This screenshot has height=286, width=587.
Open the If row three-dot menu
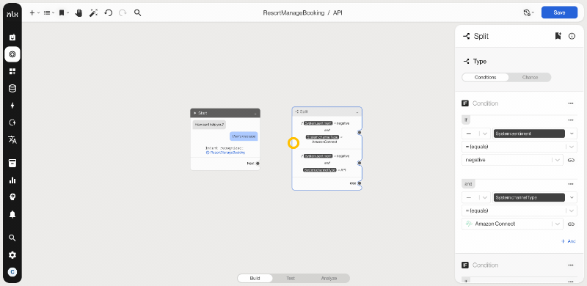571,120
